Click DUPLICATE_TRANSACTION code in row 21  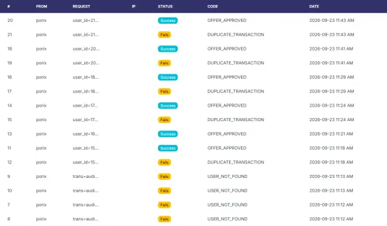236,34
